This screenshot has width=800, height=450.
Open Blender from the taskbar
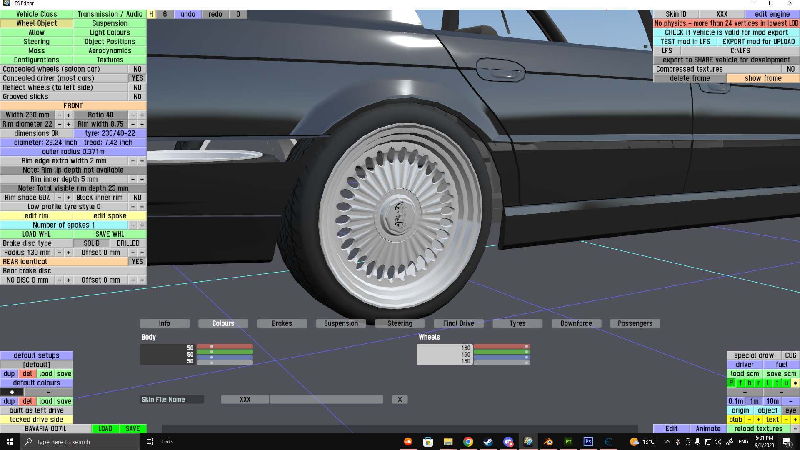point(548,442)
